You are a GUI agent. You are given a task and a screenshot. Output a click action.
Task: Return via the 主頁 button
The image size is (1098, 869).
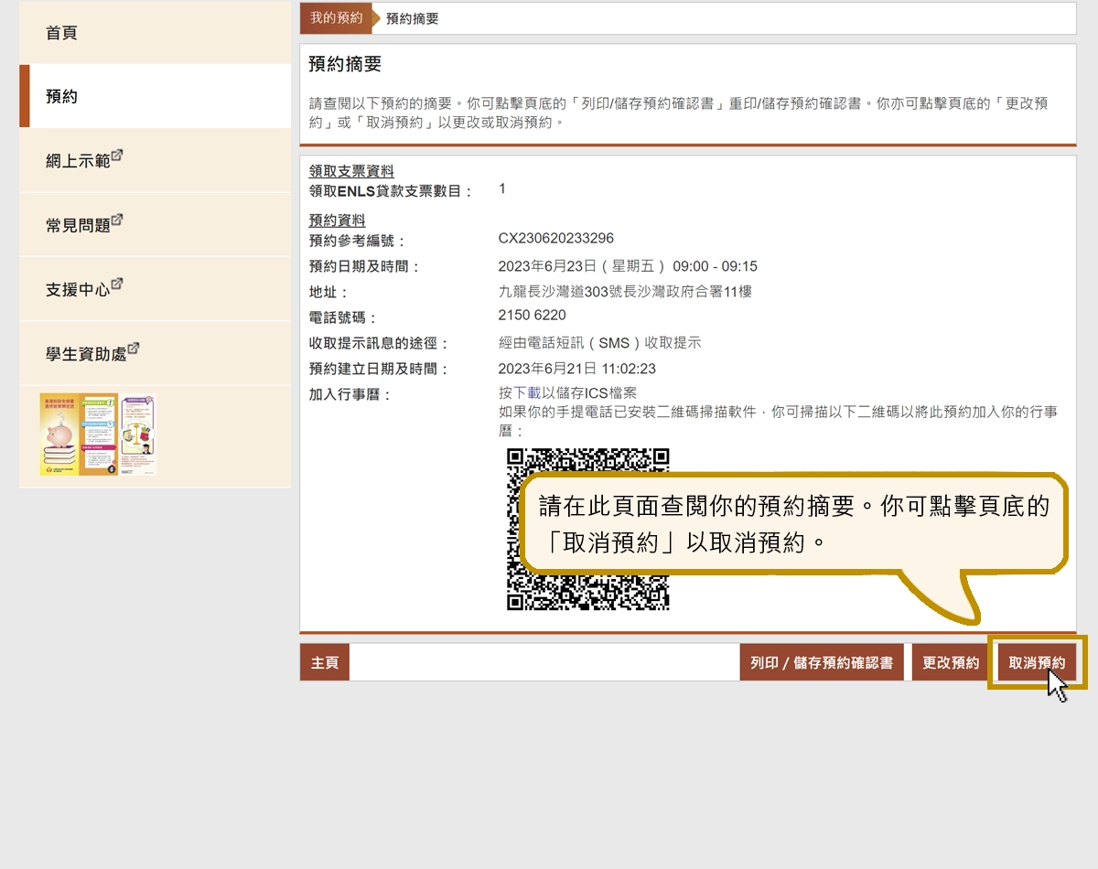323,661
